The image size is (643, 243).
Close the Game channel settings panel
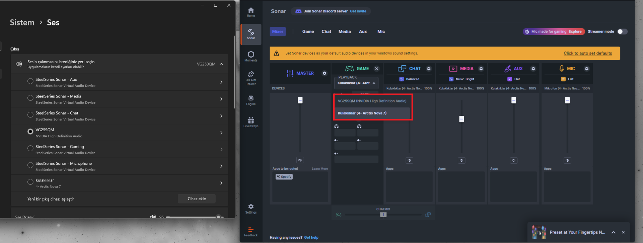tap(377, 69)
